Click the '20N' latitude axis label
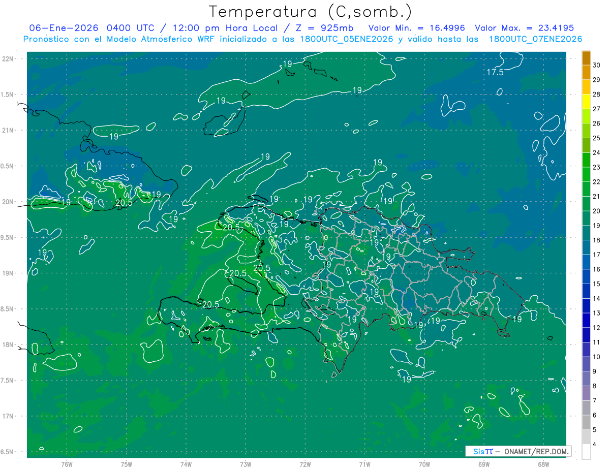The image size is (610, 471). click(x=7, y=202)
